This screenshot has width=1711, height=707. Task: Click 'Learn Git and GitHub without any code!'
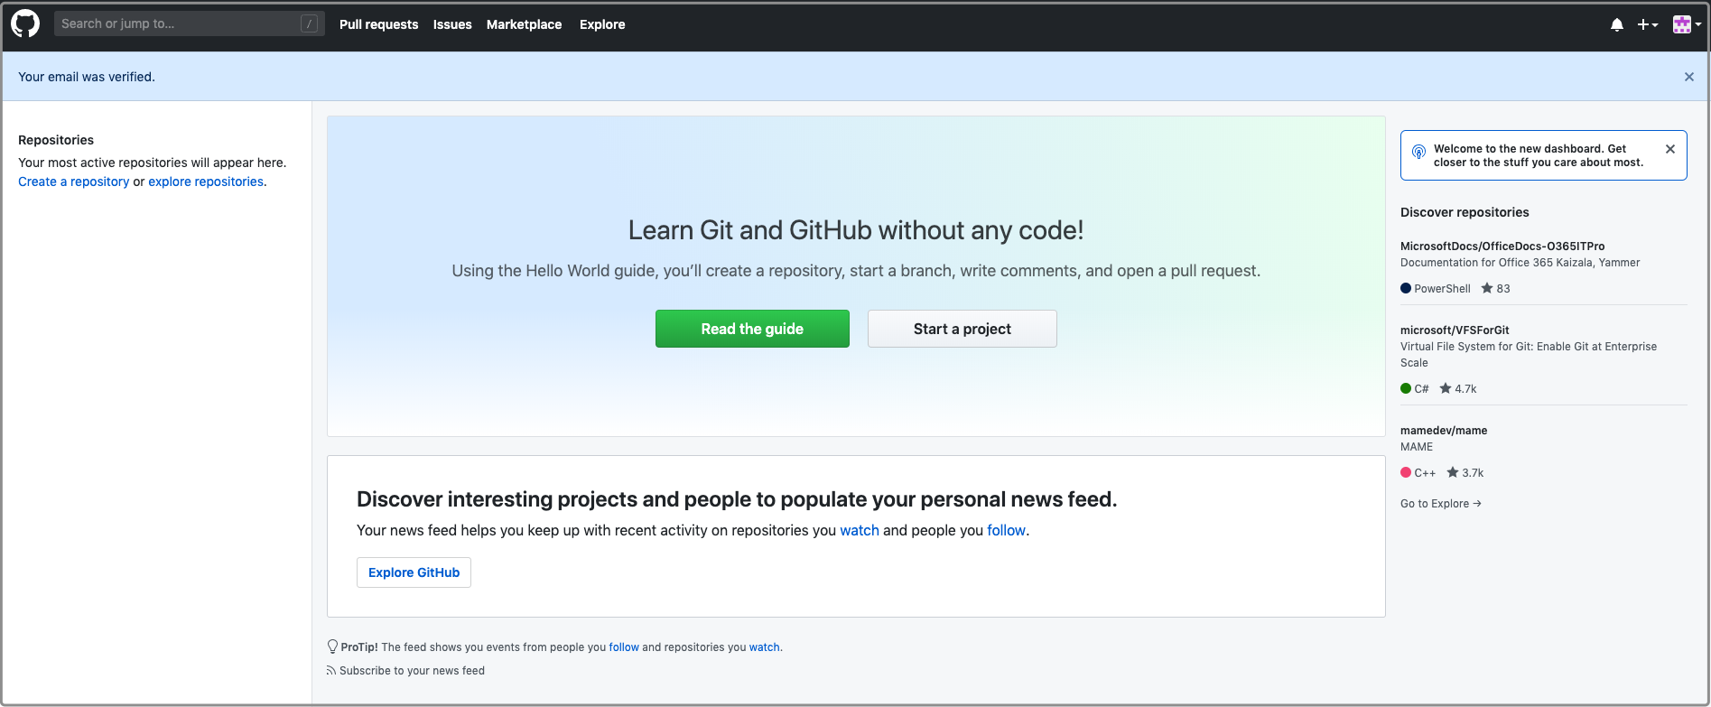[x=856, y=230]
